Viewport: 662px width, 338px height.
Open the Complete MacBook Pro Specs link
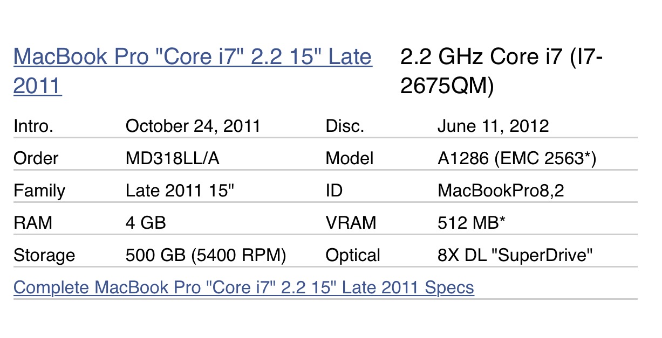point(243,287)
